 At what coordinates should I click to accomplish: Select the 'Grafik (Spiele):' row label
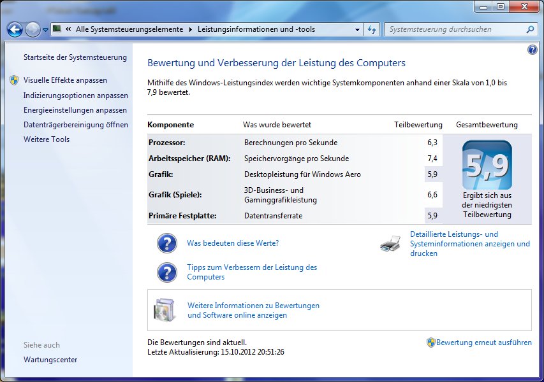click(x=175, y=195)
